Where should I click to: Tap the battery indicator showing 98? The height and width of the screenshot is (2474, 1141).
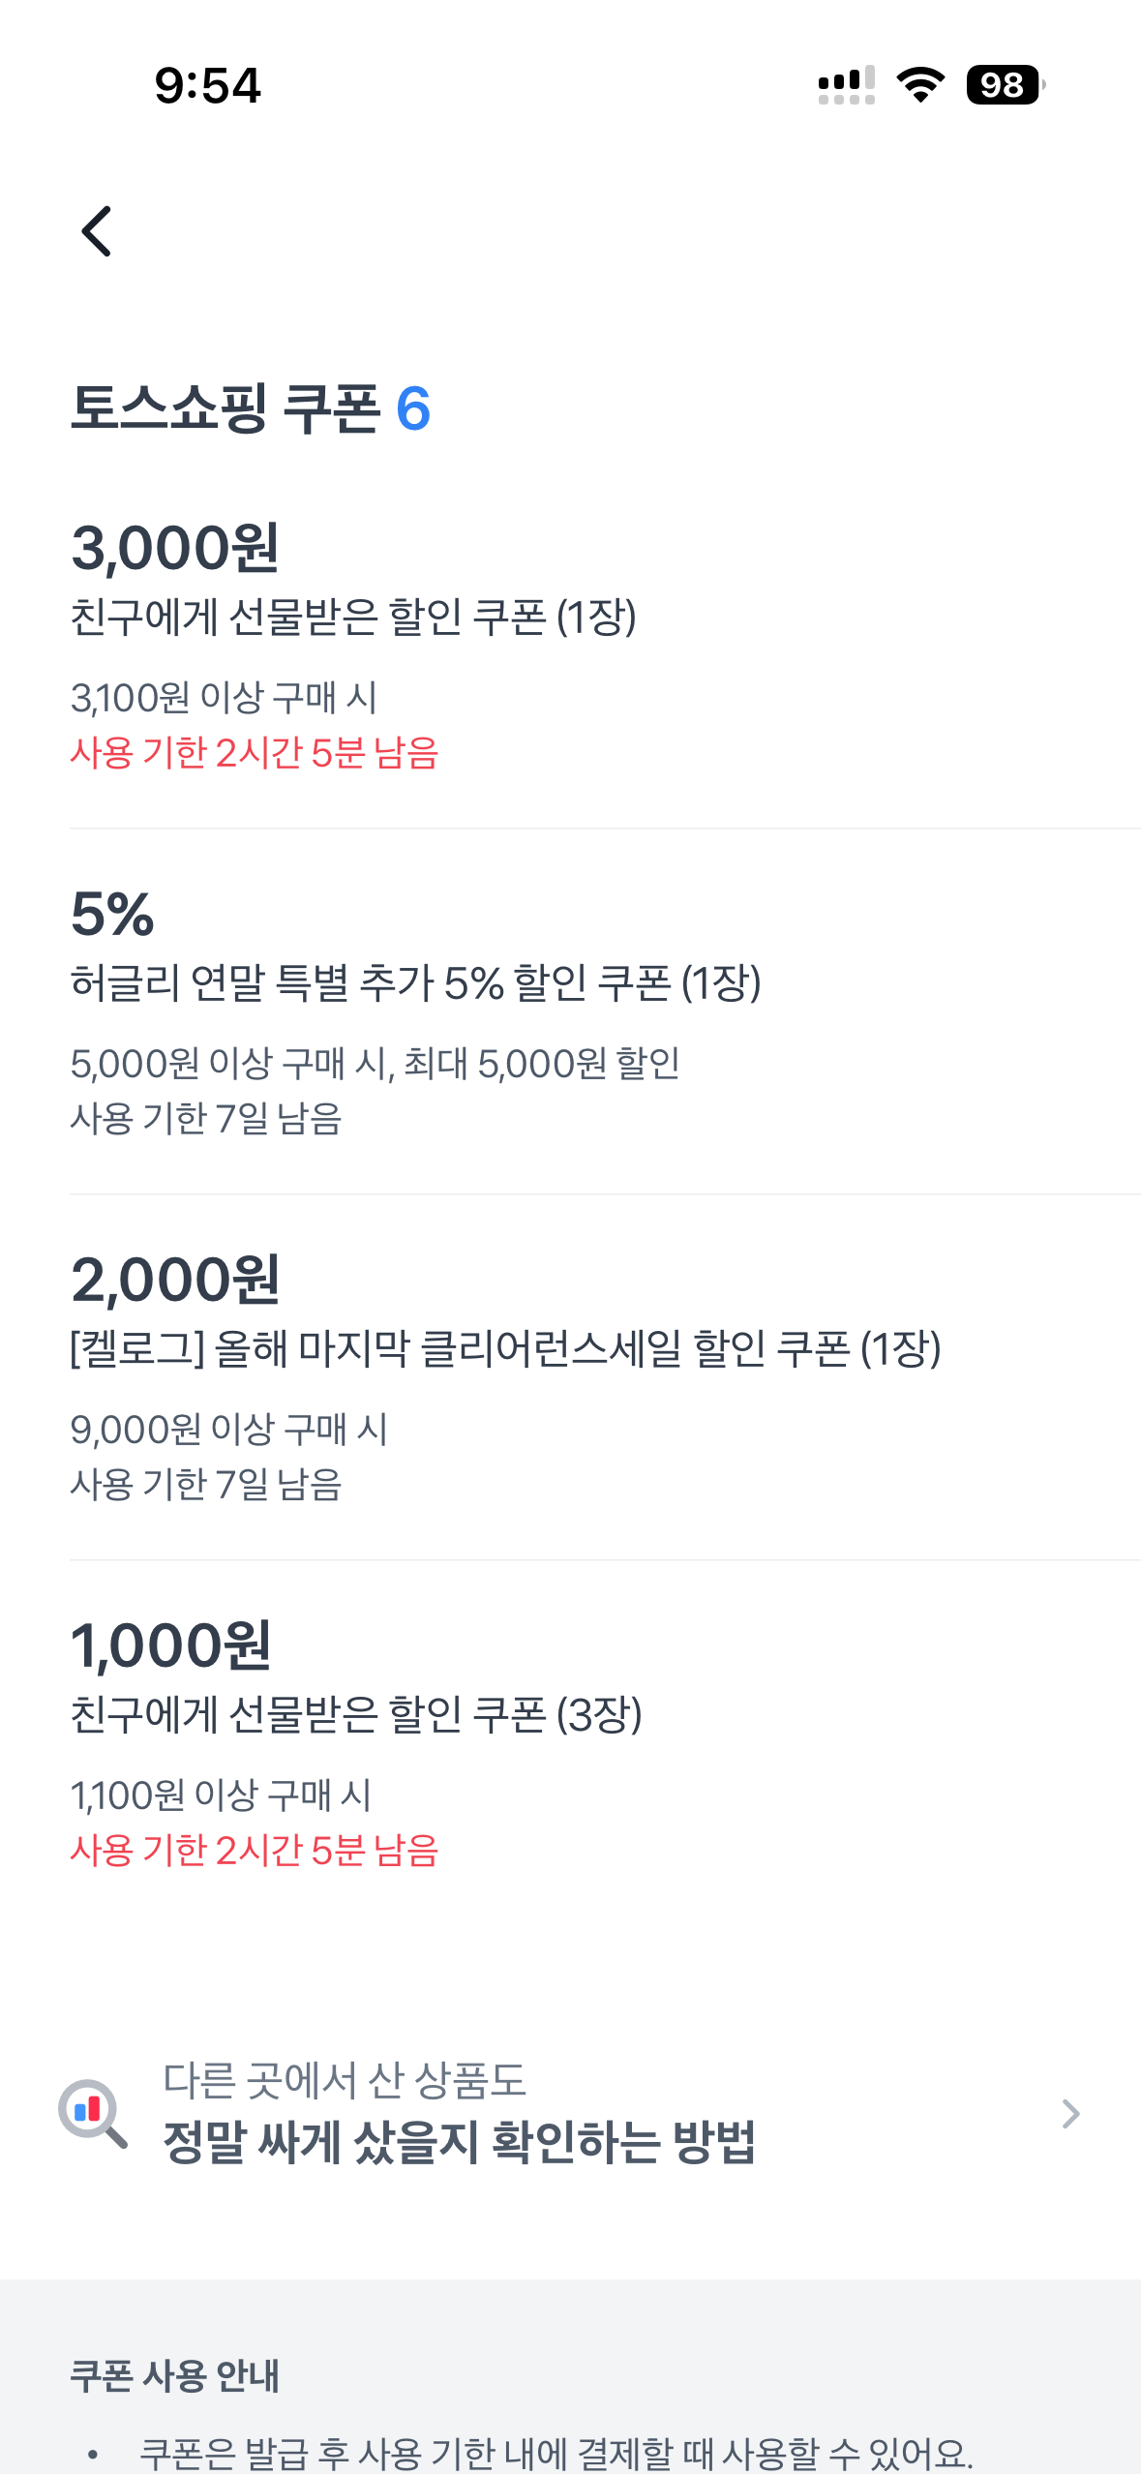click(x=1005, y=85)
